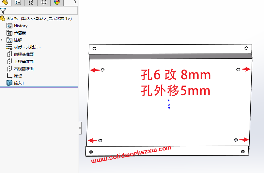This screenshot has width=264, height=173.
Task: Switch to the PropertyManager tab
Action: tap(18, 3)
